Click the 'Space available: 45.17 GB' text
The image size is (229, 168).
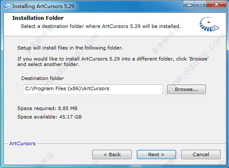pos(50,117)
